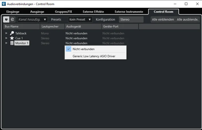Close the Audioverbindungen window
202x130 pixels.
pos(197,4)
